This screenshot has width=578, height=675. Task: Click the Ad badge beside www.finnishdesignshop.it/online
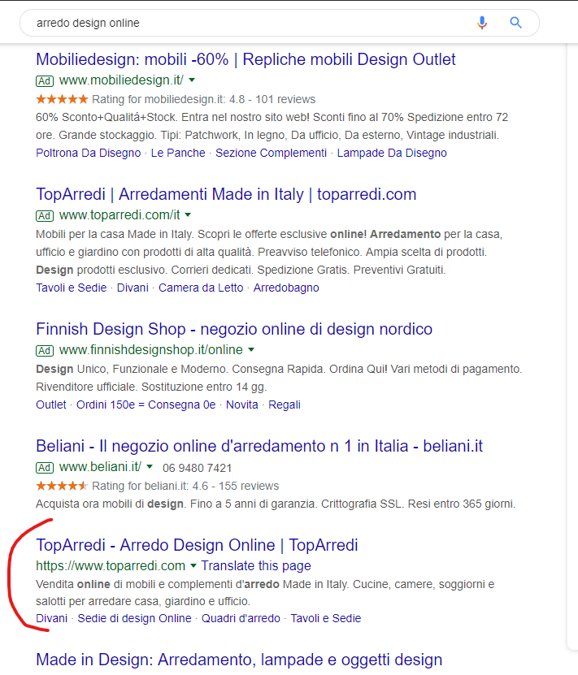pos(45,350)
